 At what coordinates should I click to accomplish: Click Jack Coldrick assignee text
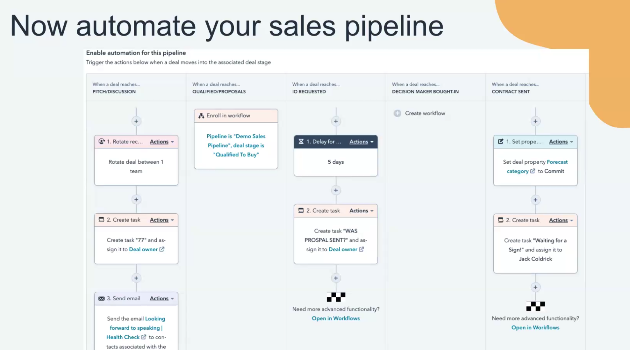tap(535, 259)
